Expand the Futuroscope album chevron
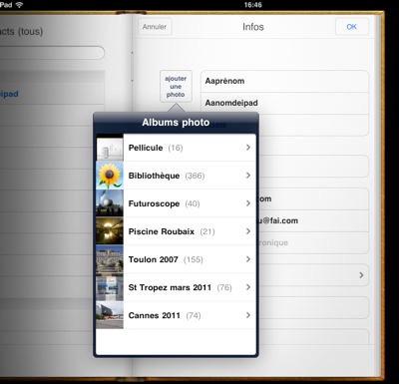This screenshot has height=384, width=399. coord(248,203)
